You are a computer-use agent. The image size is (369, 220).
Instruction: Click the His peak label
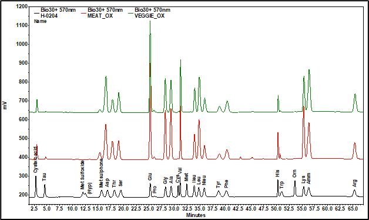coord(277,174)
